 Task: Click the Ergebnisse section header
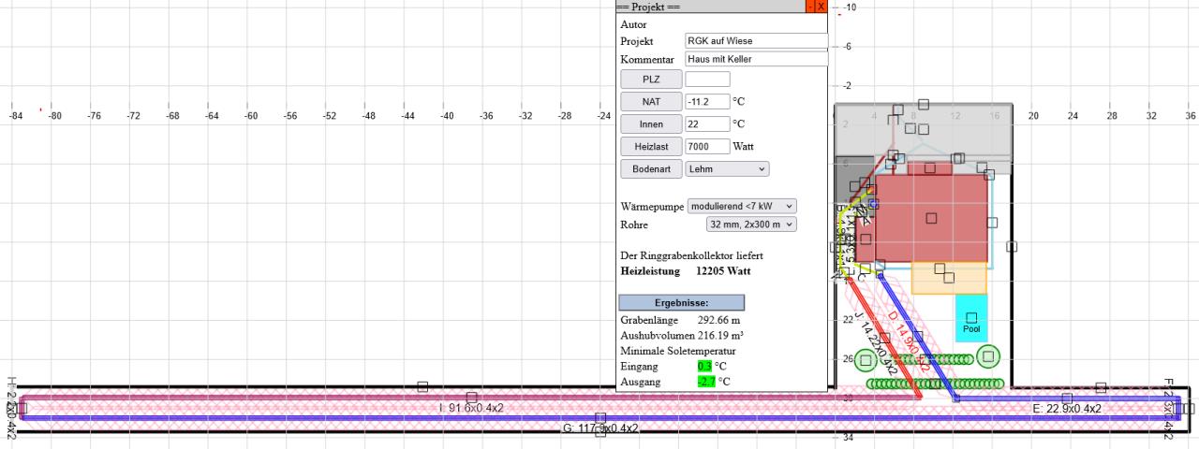click(x=681, y=303)
